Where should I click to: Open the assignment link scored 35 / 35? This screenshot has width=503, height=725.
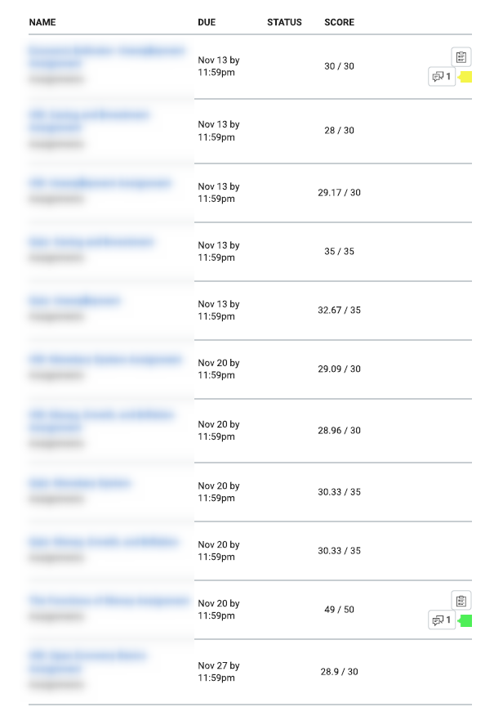pos(91,242)
